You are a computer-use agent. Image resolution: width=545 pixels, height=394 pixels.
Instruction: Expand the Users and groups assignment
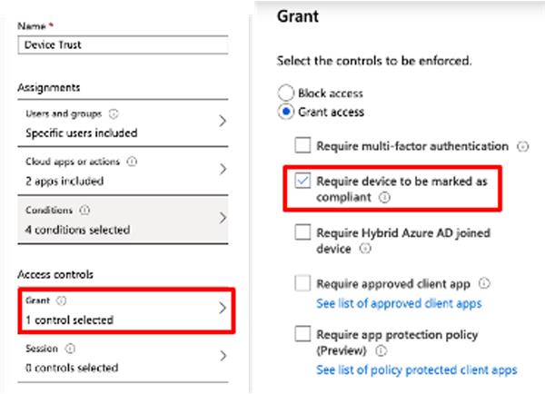click(x=223, y=122)
